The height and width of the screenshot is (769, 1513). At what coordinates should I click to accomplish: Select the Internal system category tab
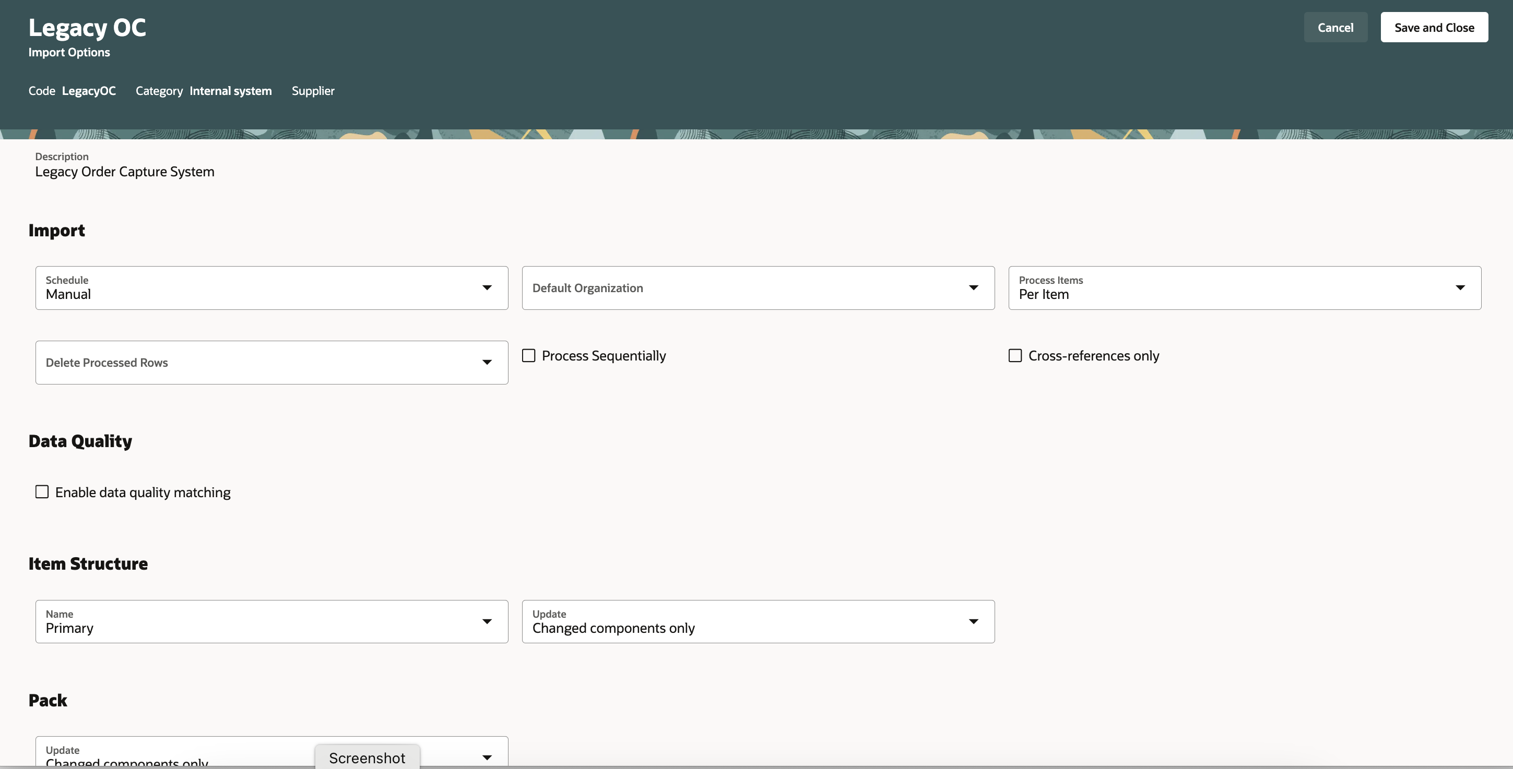tap(231, 90)
